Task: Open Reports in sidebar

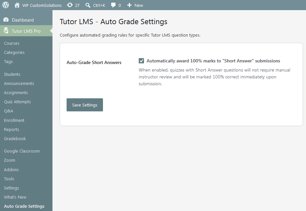Action: [x=11, y=130]
